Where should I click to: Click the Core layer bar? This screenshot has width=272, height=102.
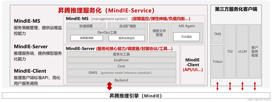coord(121,66)
